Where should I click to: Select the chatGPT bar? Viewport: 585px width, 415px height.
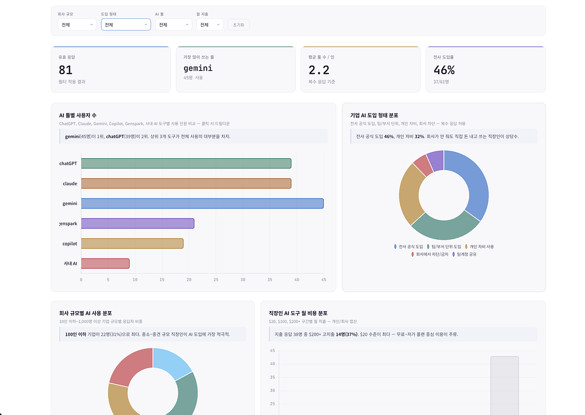186,163
